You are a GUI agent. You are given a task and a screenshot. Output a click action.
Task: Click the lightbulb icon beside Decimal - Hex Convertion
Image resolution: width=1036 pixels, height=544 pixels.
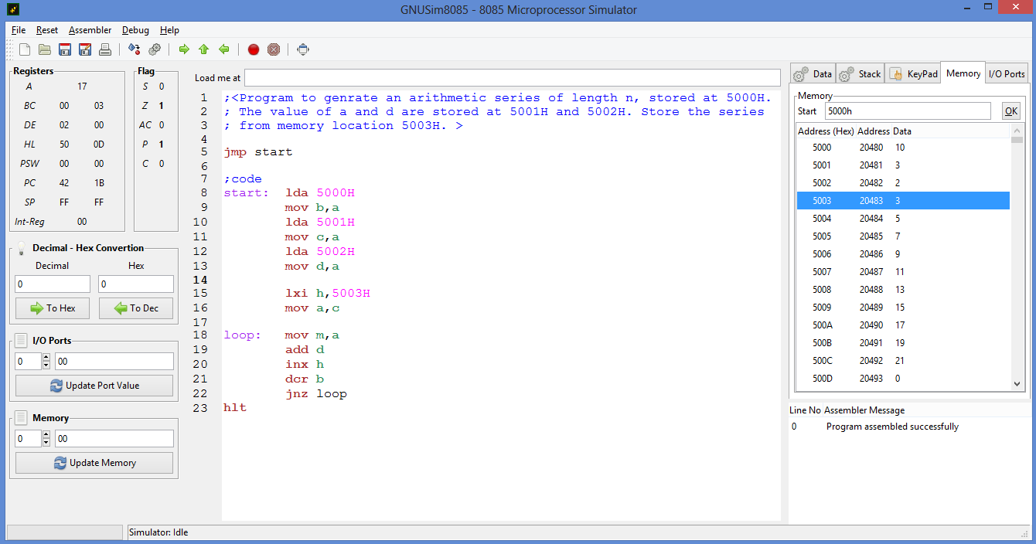click(x=22, y=248)
